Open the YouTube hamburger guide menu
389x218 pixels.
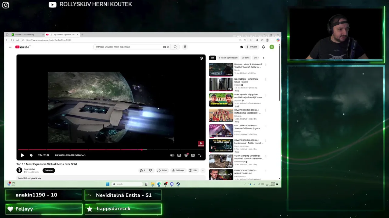pos(10,47)
